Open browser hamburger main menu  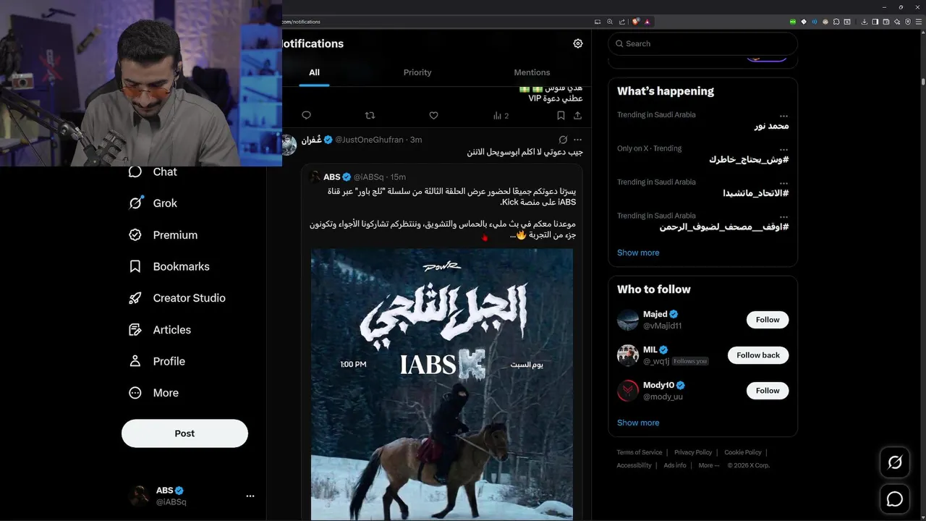(x=919, y=22)
